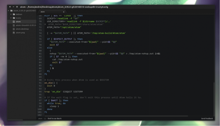This screenshot has height=126, width=220.
Task: Click the editor horizontal scrollbar
Action: point(116,116)
